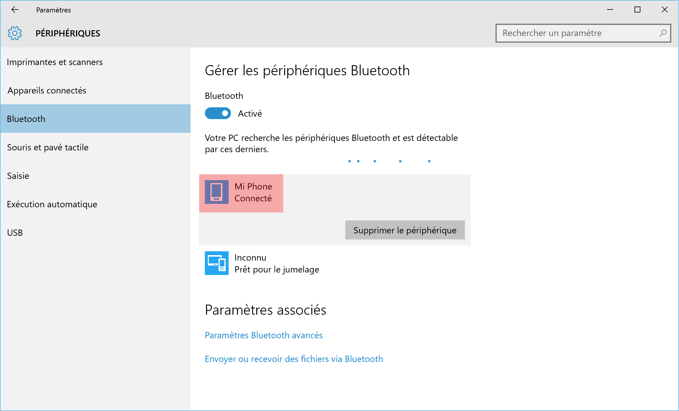Open Envoyer ou recevoir des fichiers link
This screenshot has height=411, width=679.
click(x=294, y=359)
